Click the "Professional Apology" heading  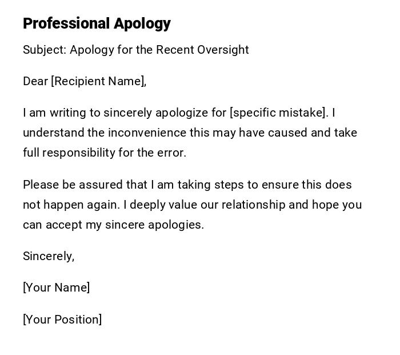(x=97, y=23)
